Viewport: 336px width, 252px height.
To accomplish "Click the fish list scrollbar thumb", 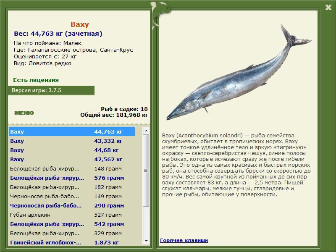I will coord(146,171).
